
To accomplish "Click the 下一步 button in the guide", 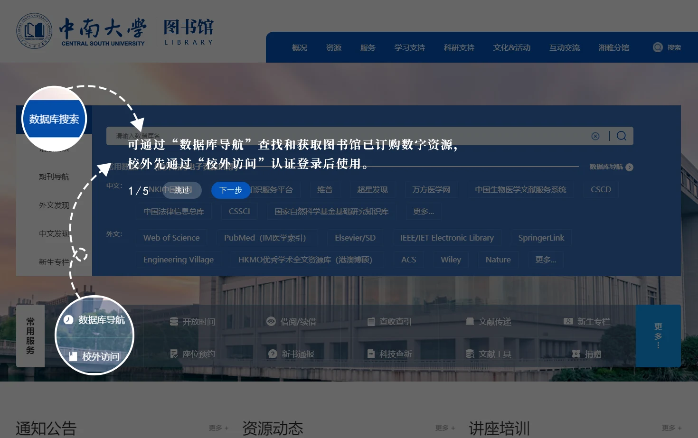I will point(231,190).
